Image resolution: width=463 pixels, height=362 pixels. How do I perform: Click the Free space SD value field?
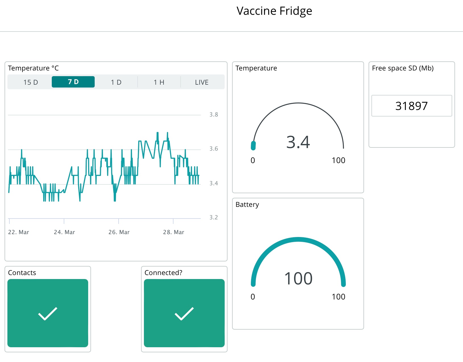412,106
